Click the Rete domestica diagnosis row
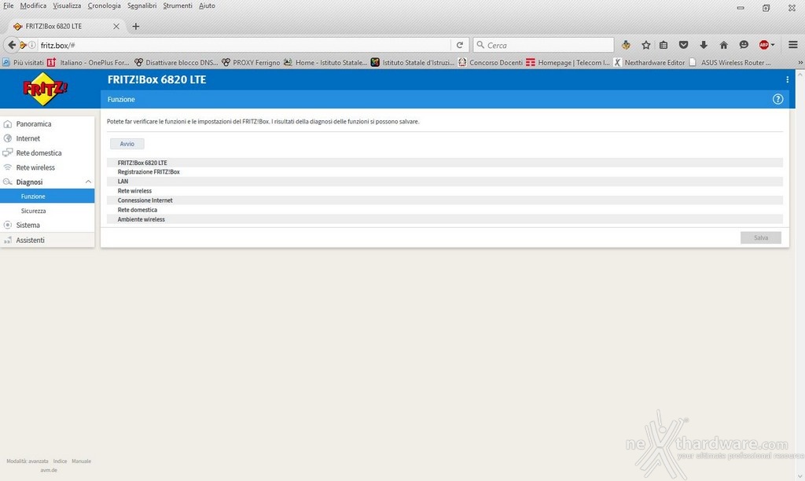This screenshot has height=481, width=805. tap(445, 210)
